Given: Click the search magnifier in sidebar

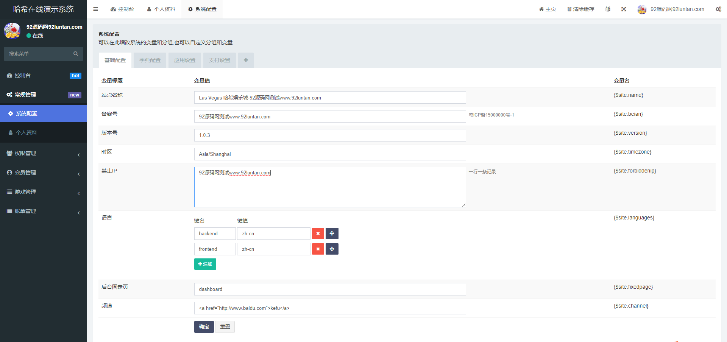Looking at the screenshot, I should click(x=76, y=54).
